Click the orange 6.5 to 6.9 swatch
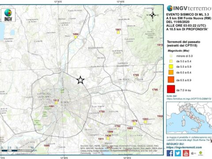This screenshot has height=159, width=212. click(171, 79)
